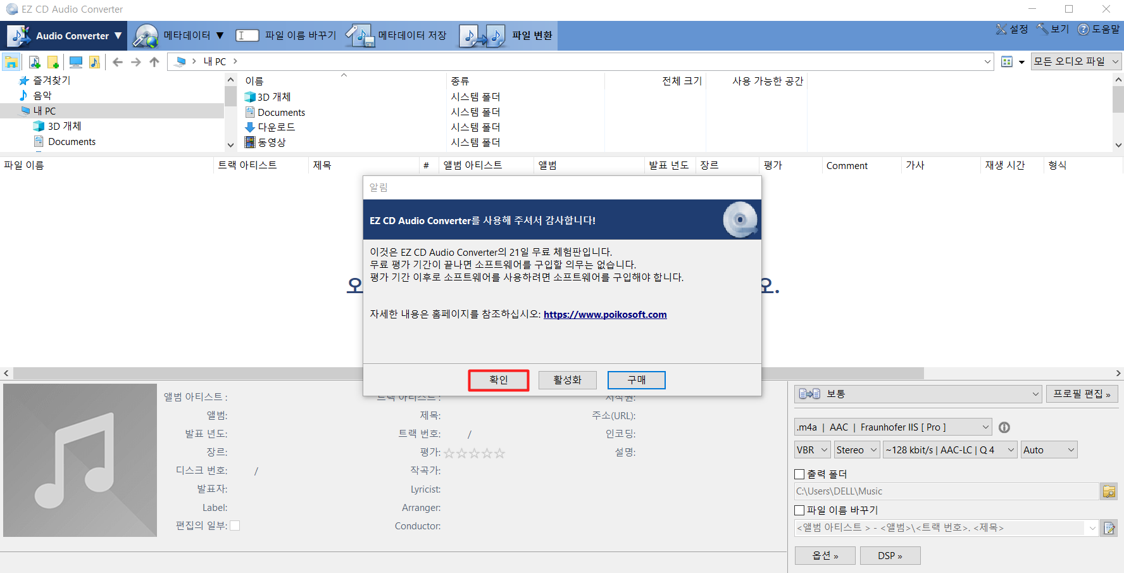This screenshot has width=1124, height=573.
Task: Click the add audio files icon
Action: pos(35,61)
